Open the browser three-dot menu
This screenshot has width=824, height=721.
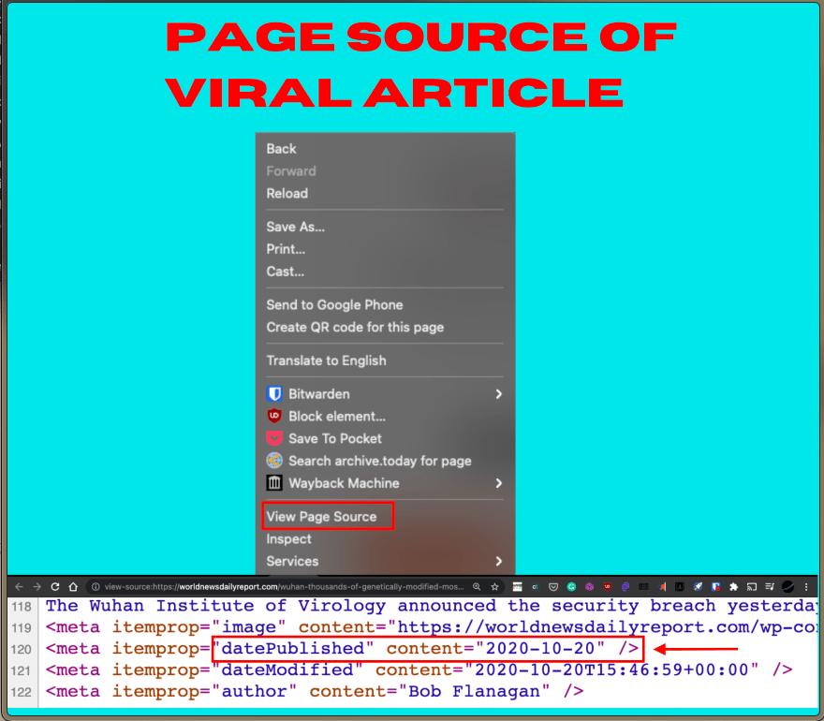tap(806, 586)
